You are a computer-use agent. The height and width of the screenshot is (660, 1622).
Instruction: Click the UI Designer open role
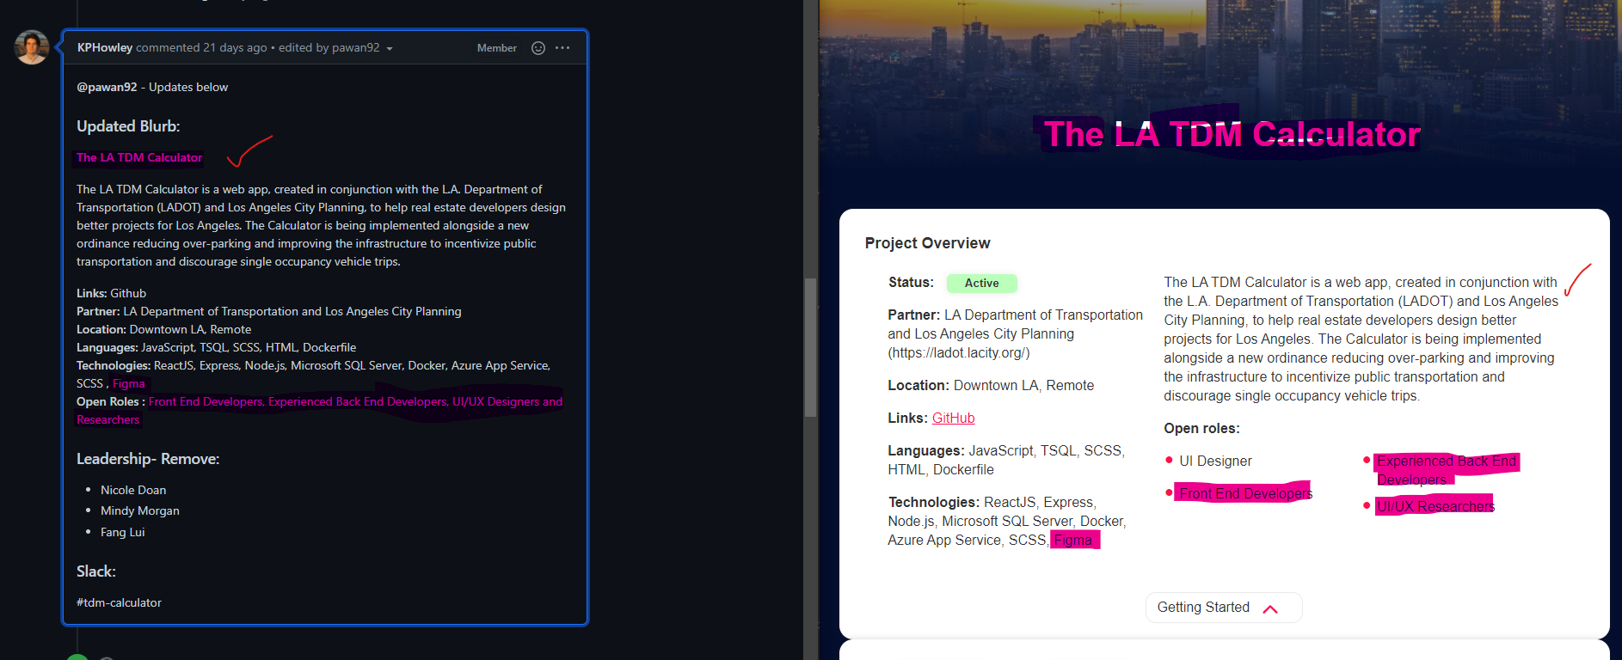tap(1215, 461)
